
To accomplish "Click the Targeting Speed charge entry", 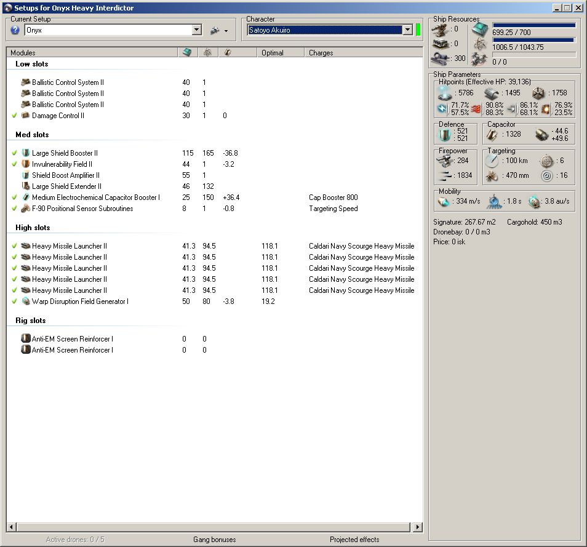I will (x=333, y=209).
